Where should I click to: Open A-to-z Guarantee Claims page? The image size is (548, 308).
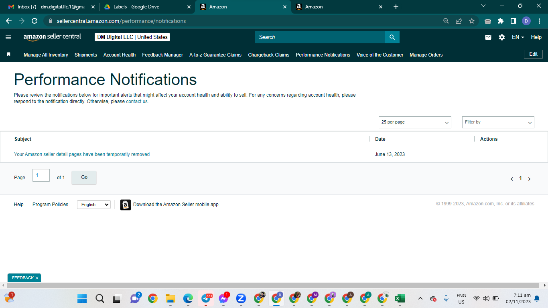pyautogui.click(x=215, y=55)
